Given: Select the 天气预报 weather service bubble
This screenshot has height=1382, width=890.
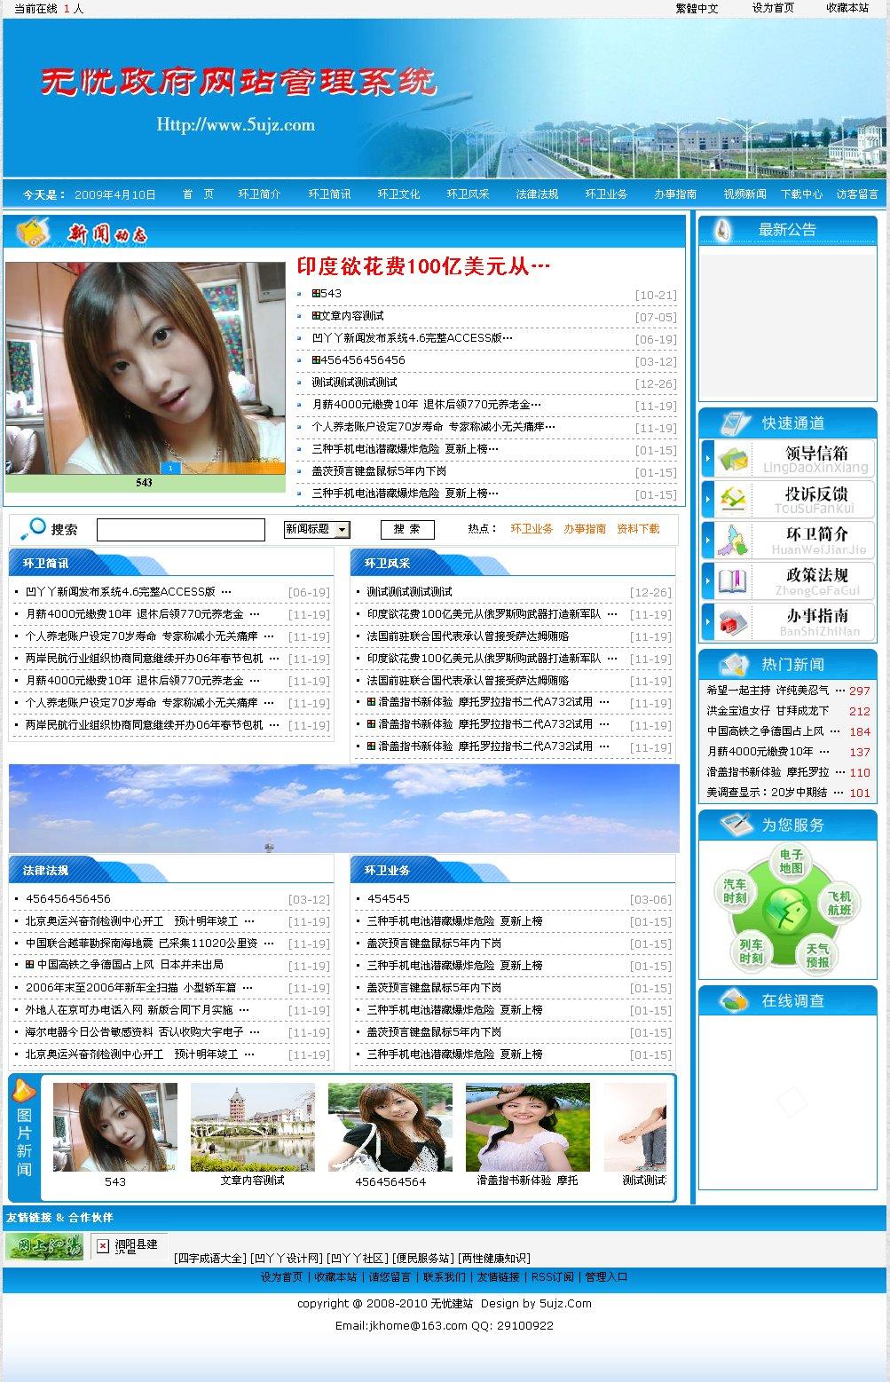Looking at the screenshot, I should (x=817, y=955).
